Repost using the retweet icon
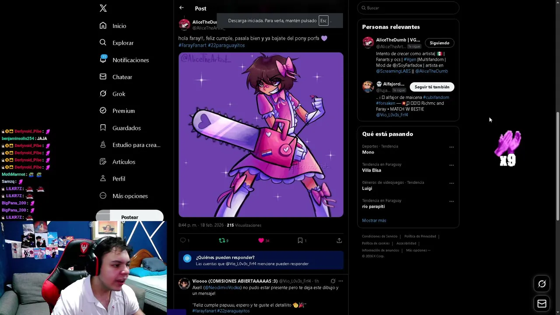Image resolution: width=560 pixels, height=315 pixels. click(x=222, y=240)
